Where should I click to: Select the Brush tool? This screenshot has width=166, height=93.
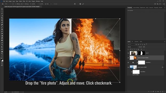click(2, 27)
